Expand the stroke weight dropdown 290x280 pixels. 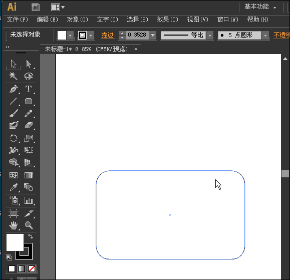[x=153, y=35]
